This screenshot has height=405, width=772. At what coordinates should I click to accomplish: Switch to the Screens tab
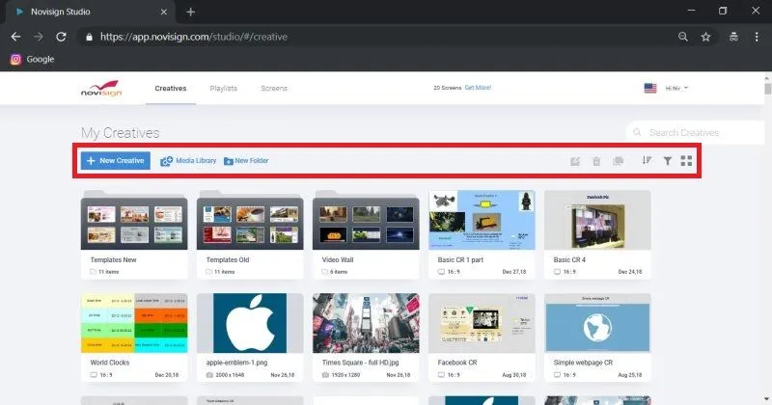[274, 89]
